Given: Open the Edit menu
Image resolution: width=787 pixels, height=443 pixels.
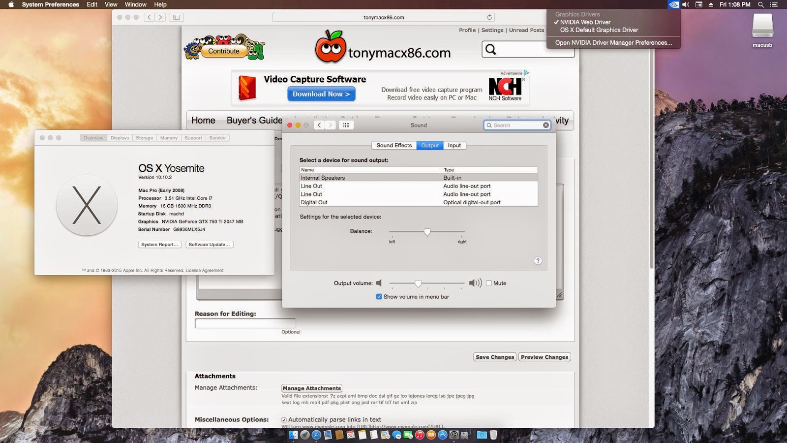Looking at the screenshot, I should (x=92, y=4).
